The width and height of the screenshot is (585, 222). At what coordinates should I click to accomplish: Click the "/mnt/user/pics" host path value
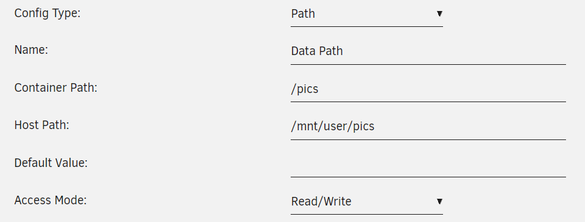point(332,127)
